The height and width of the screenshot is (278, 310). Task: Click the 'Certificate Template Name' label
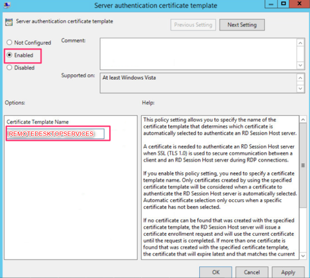pyautogui.click(x=38, y=122)
